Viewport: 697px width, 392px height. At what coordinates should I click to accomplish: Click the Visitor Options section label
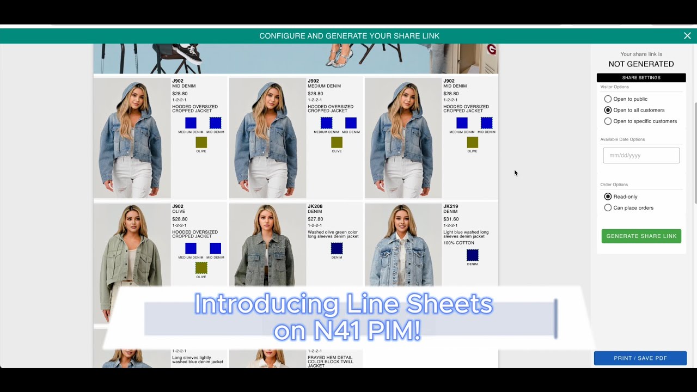click(614, 87)
